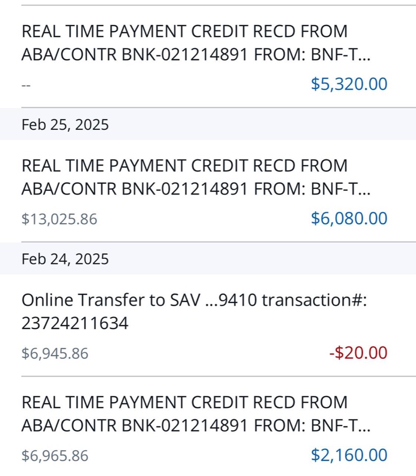Select the $13,025.86 running balance
Image resolution: width=416 pixels, height=476 pixels.
click(x=59, y=219)
